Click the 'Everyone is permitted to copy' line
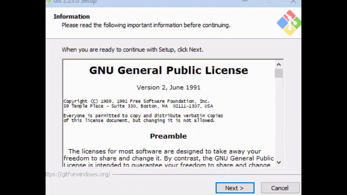The height and width of the screenshot is (195, 347). tap(143, 116)
